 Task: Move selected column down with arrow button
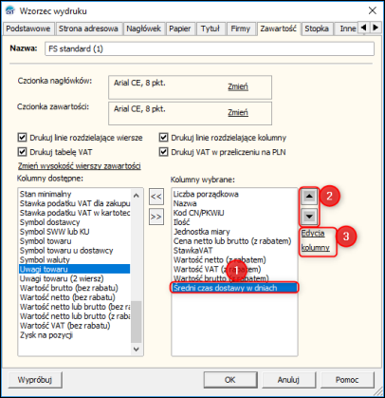[309, 217]
